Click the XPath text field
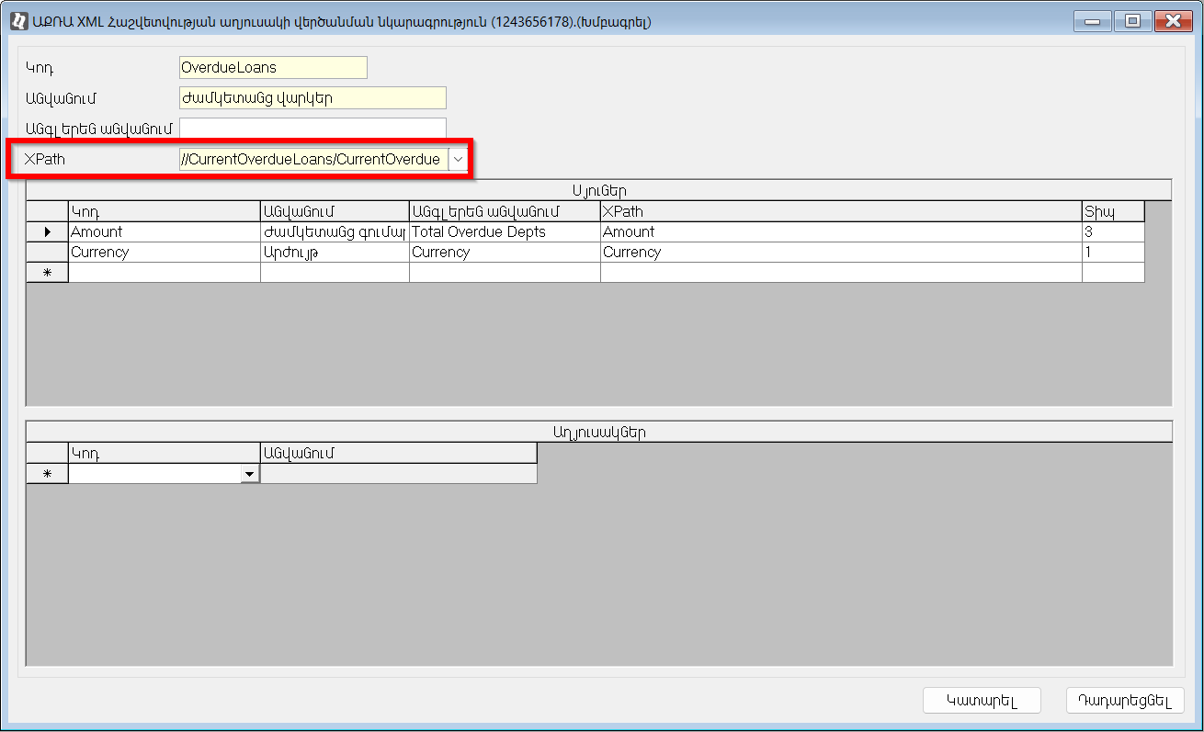The width and height of the screenshot is (1204, 732). coord(312,160)
